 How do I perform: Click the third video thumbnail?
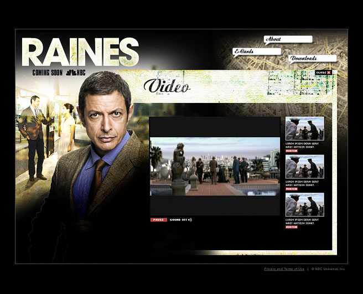[305, 204]
